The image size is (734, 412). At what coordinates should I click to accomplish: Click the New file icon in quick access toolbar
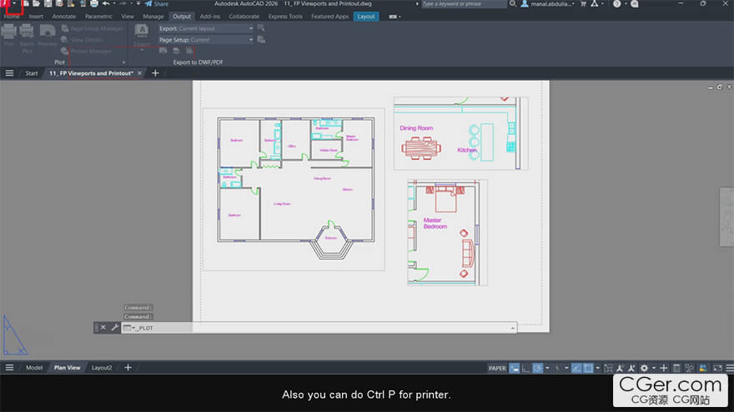pyautogui.click(x=26, y=3)
